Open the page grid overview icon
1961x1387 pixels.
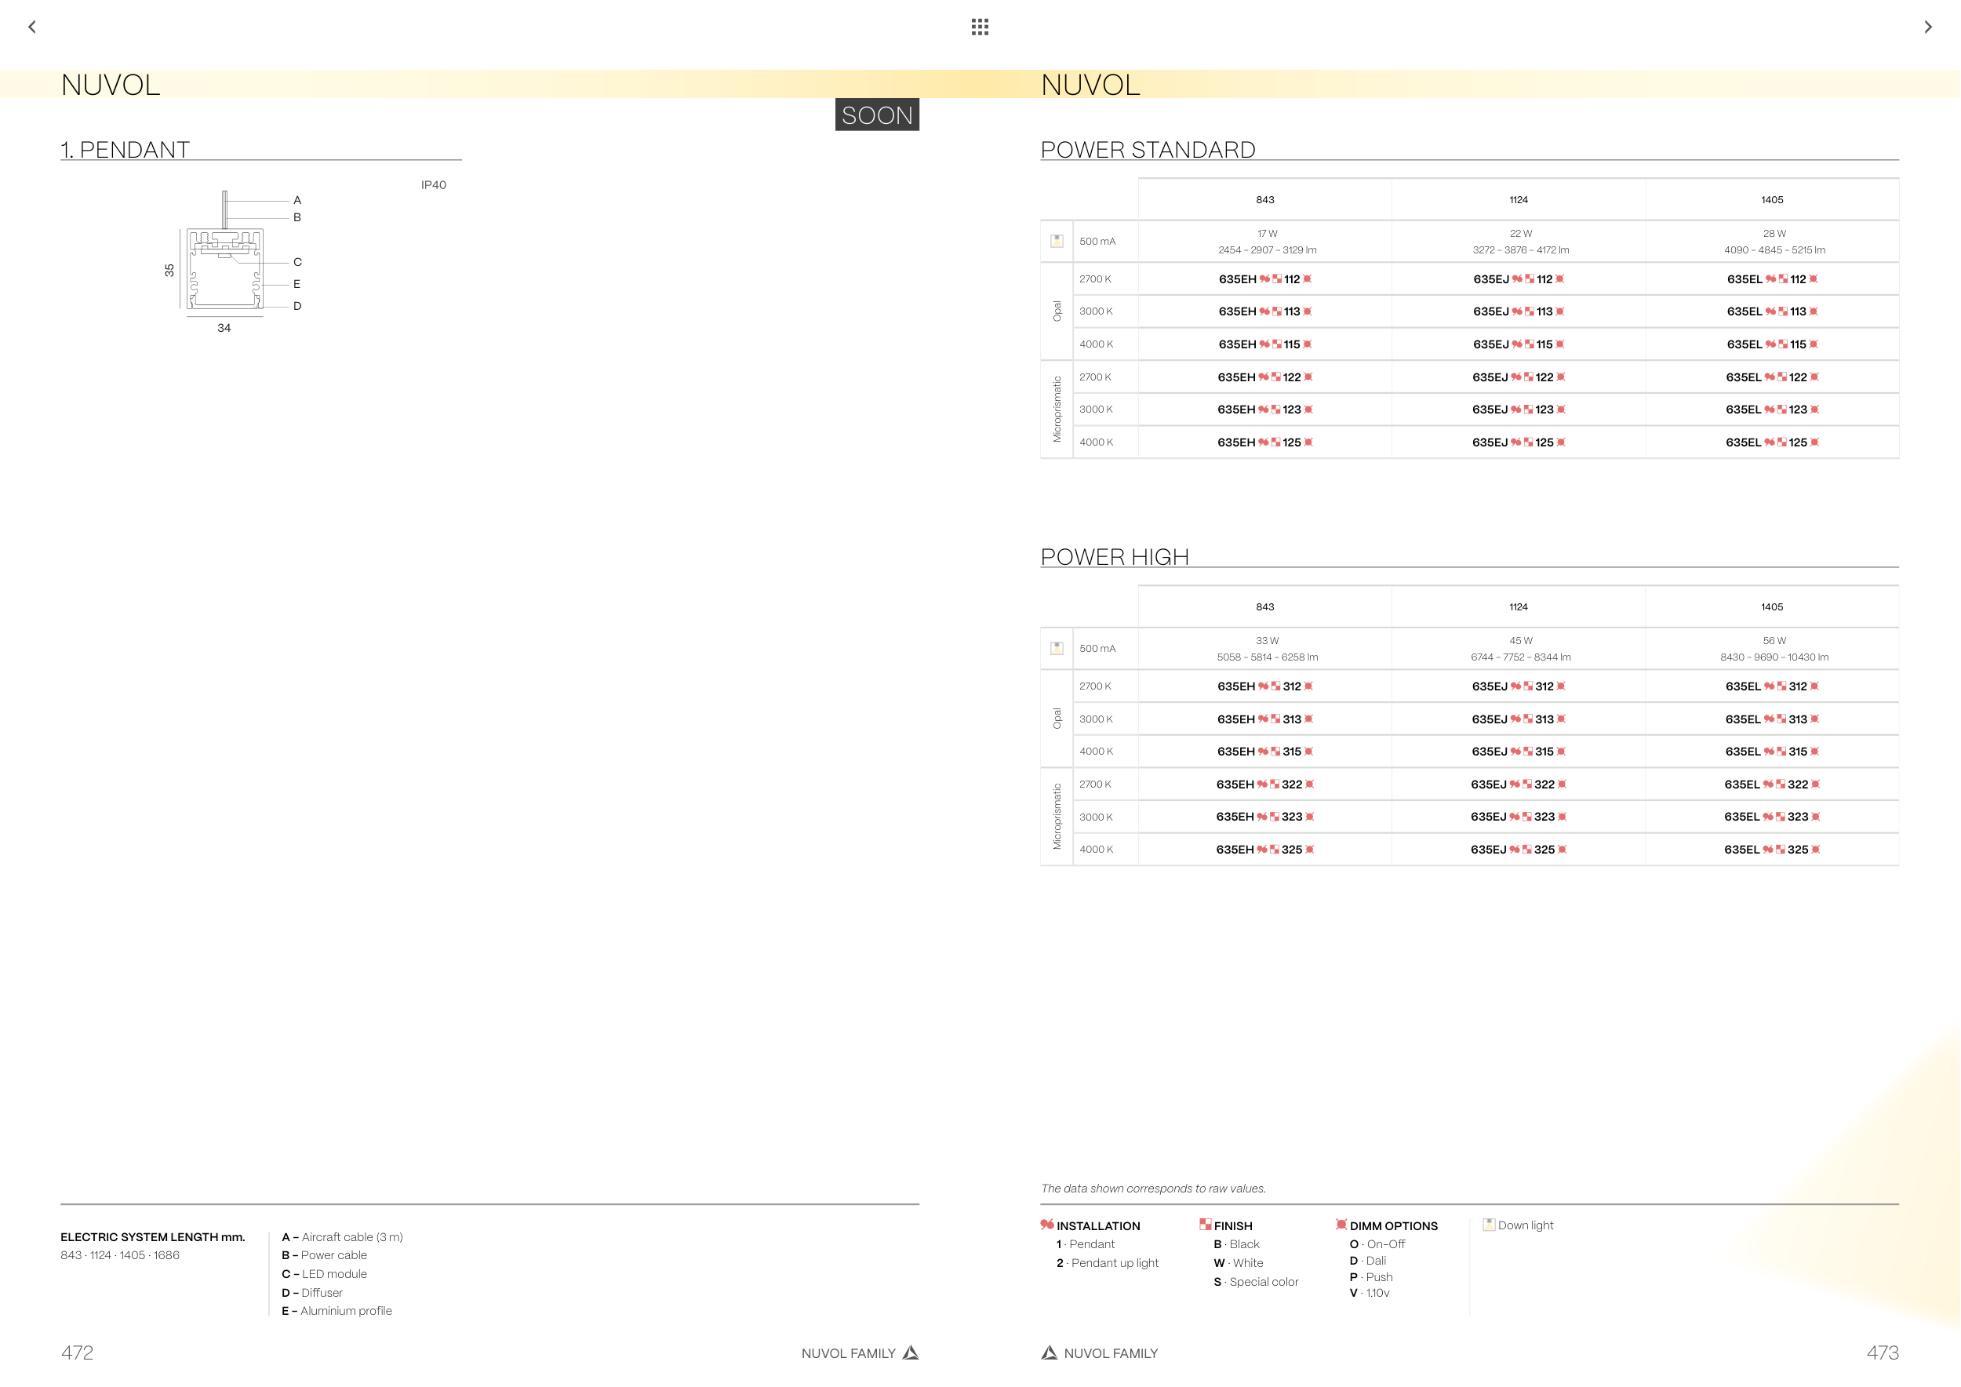tap(980, 27)
